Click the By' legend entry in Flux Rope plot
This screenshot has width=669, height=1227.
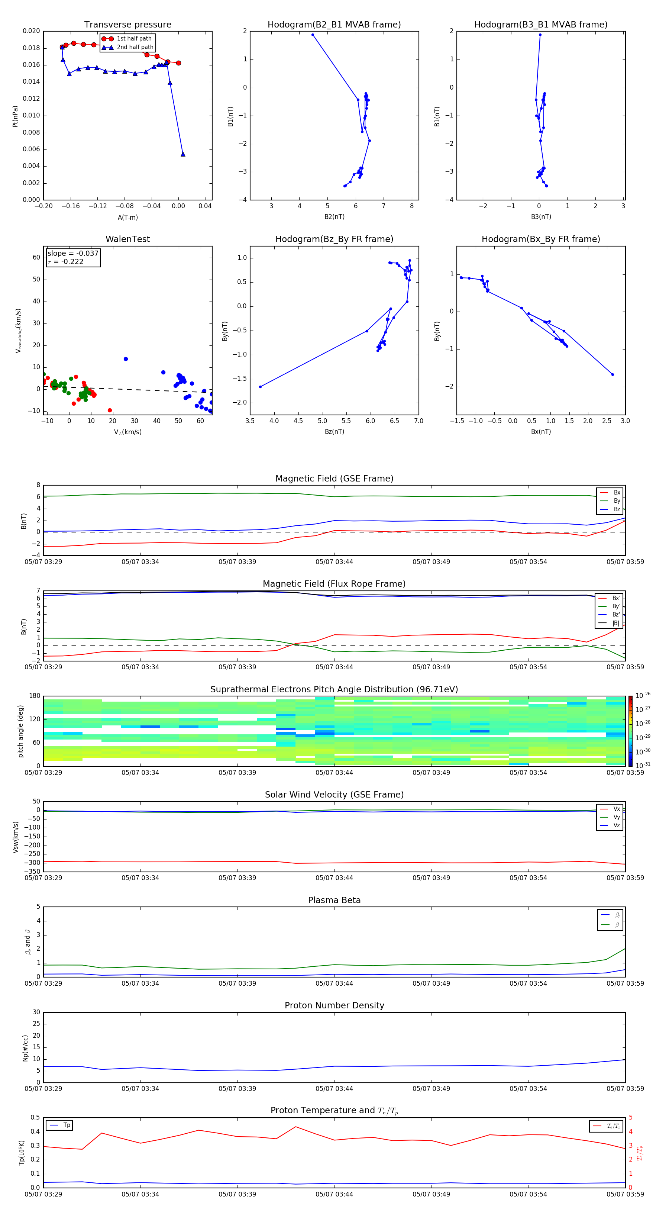[610, 607]
